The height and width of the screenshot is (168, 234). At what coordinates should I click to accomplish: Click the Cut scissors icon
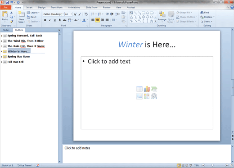11,13
